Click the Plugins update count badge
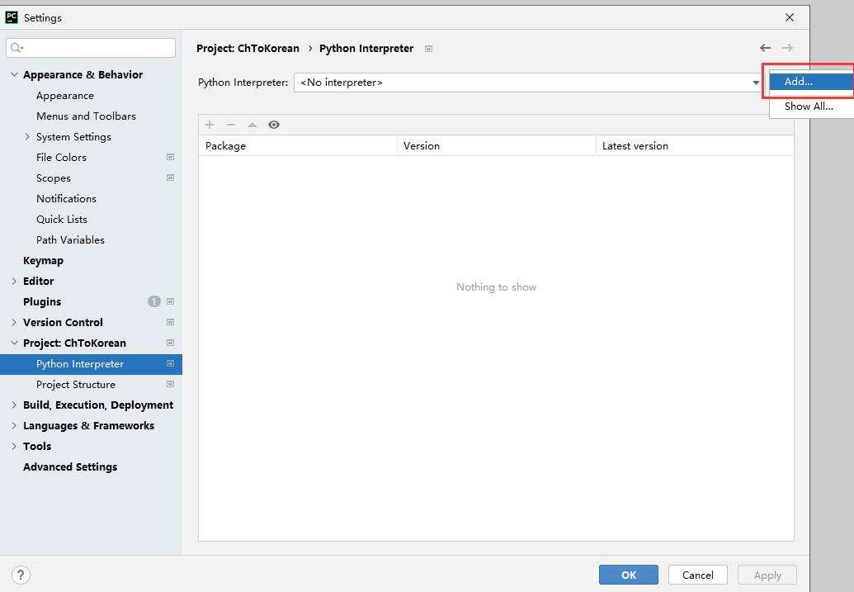854x592 pixels. tap(154, 301)
